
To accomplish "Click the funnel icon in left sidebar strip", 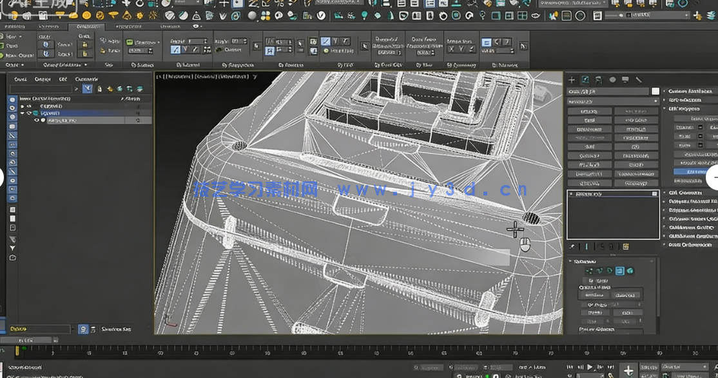I will coord(12,248).
